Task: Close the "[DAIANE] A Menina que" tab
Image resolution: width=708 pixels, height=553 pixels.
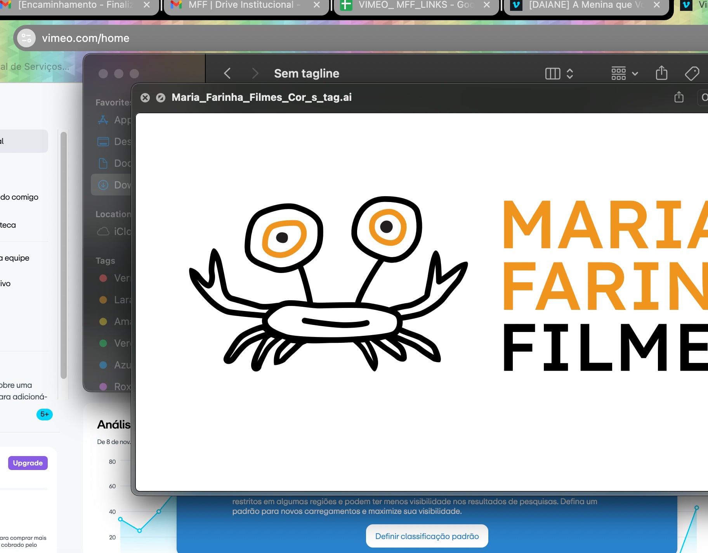Action: pos(657,5)
